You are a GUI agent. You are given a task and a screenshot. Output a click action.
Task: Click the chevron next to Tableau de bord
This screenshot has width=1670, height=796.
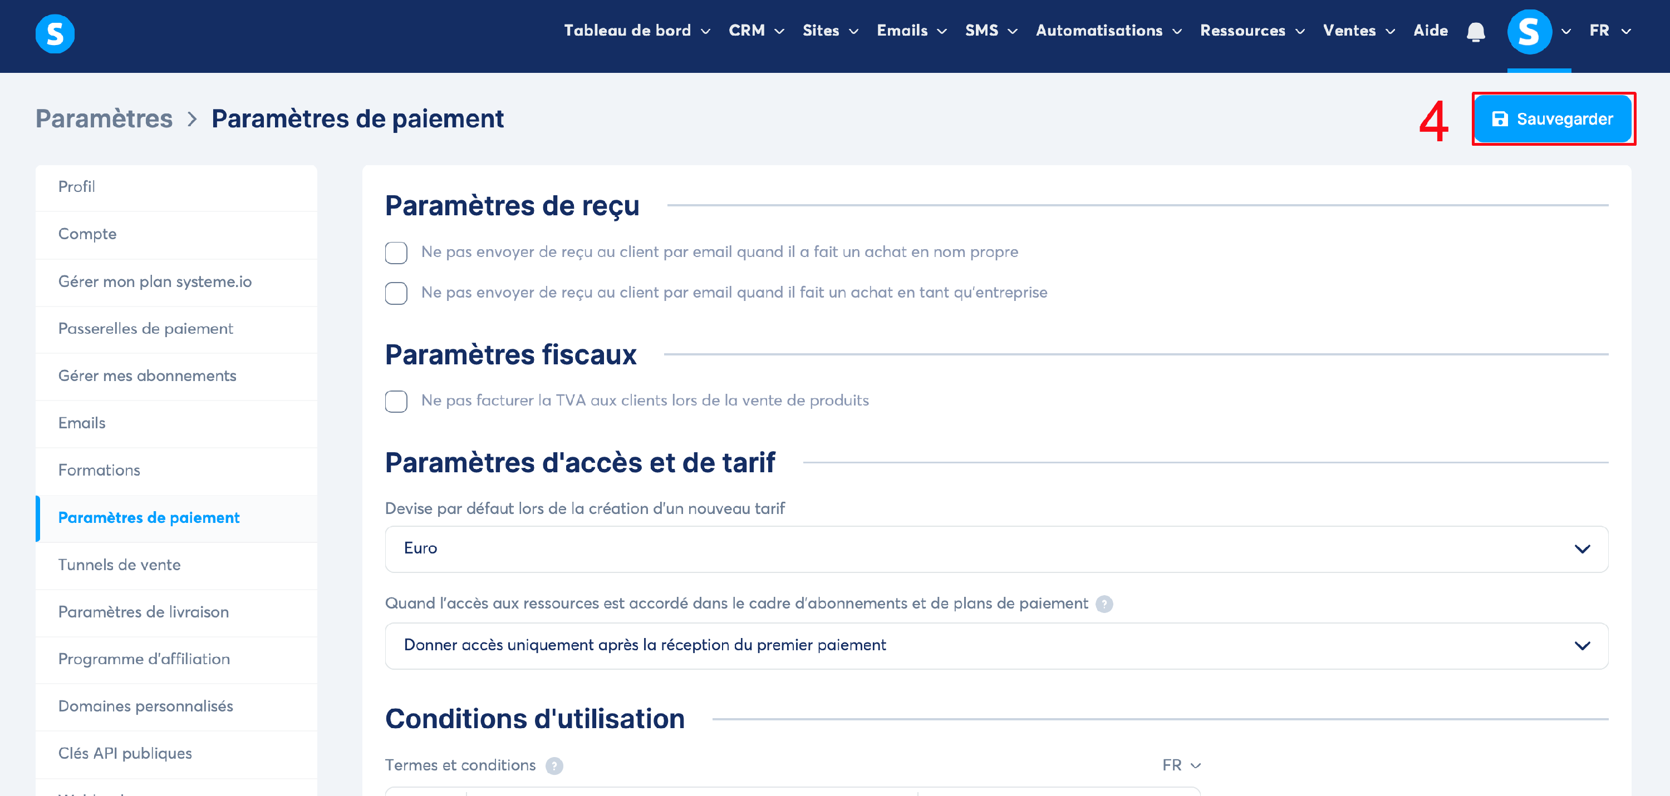pyautogui.click(x=706, y=31)
